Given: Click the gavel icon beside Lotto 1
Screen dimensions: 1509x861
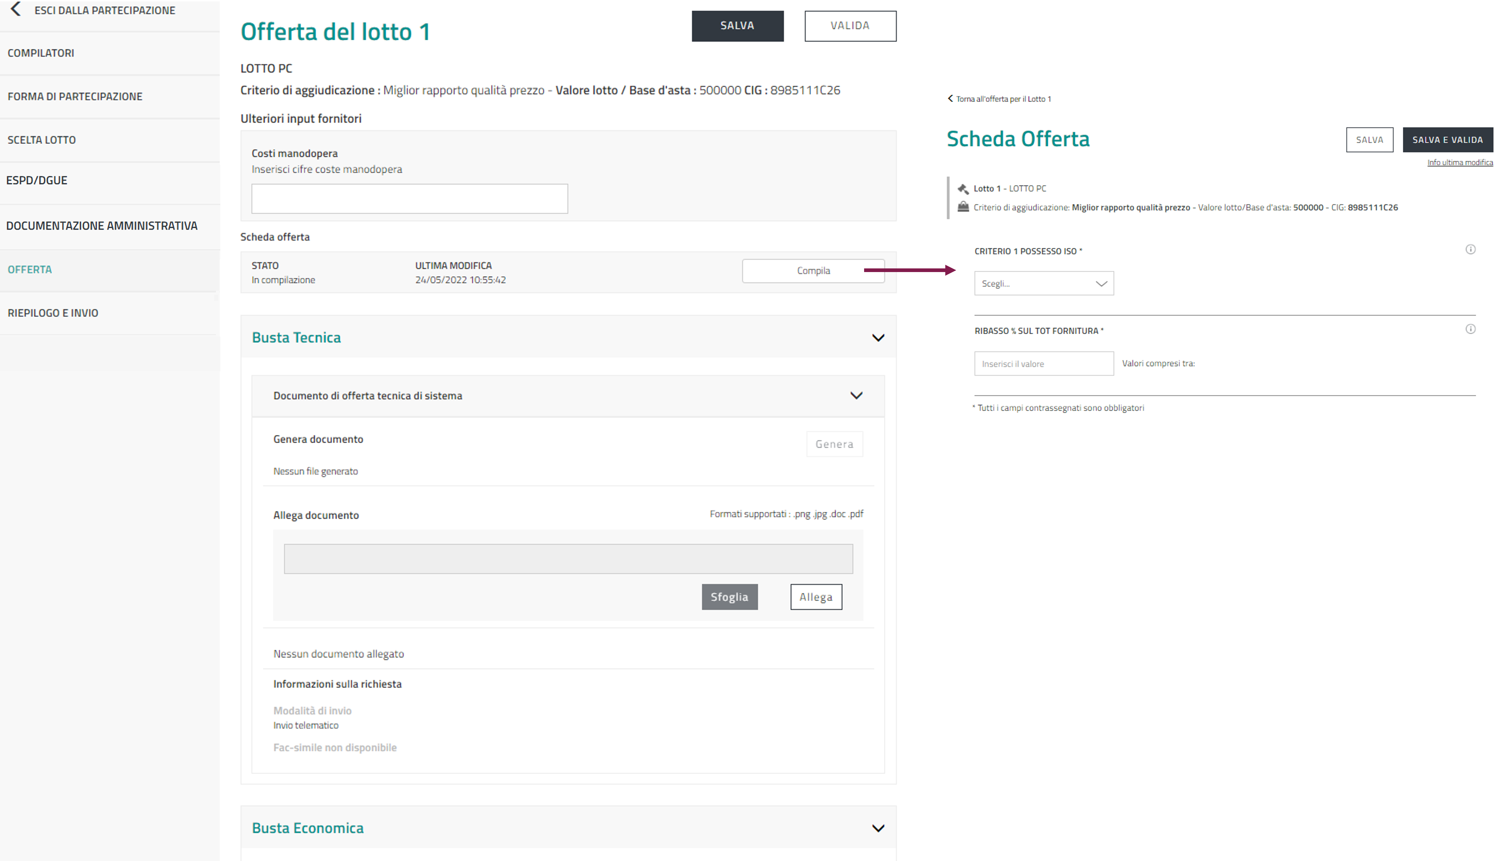Looking at the screenshot, I should 963,189.
